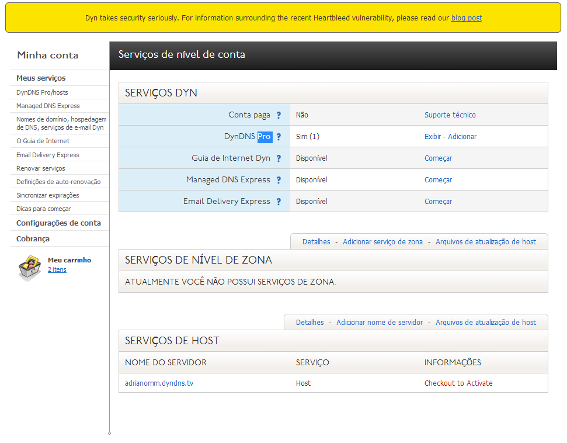The width and height of the screenshot is (567, 443).
Task: Open the Cobrança sidebar section
Action: click(x=33, y=239)
